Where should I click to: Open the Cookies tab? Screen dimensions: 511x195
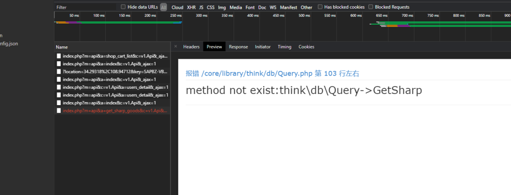[306, 47]
